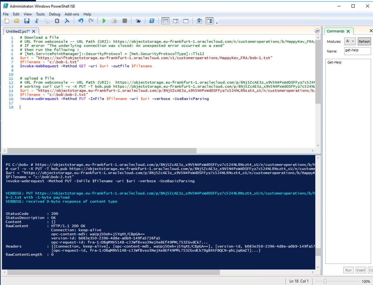Open the View menu
This screenshot has height=285, width=373.
28,14
